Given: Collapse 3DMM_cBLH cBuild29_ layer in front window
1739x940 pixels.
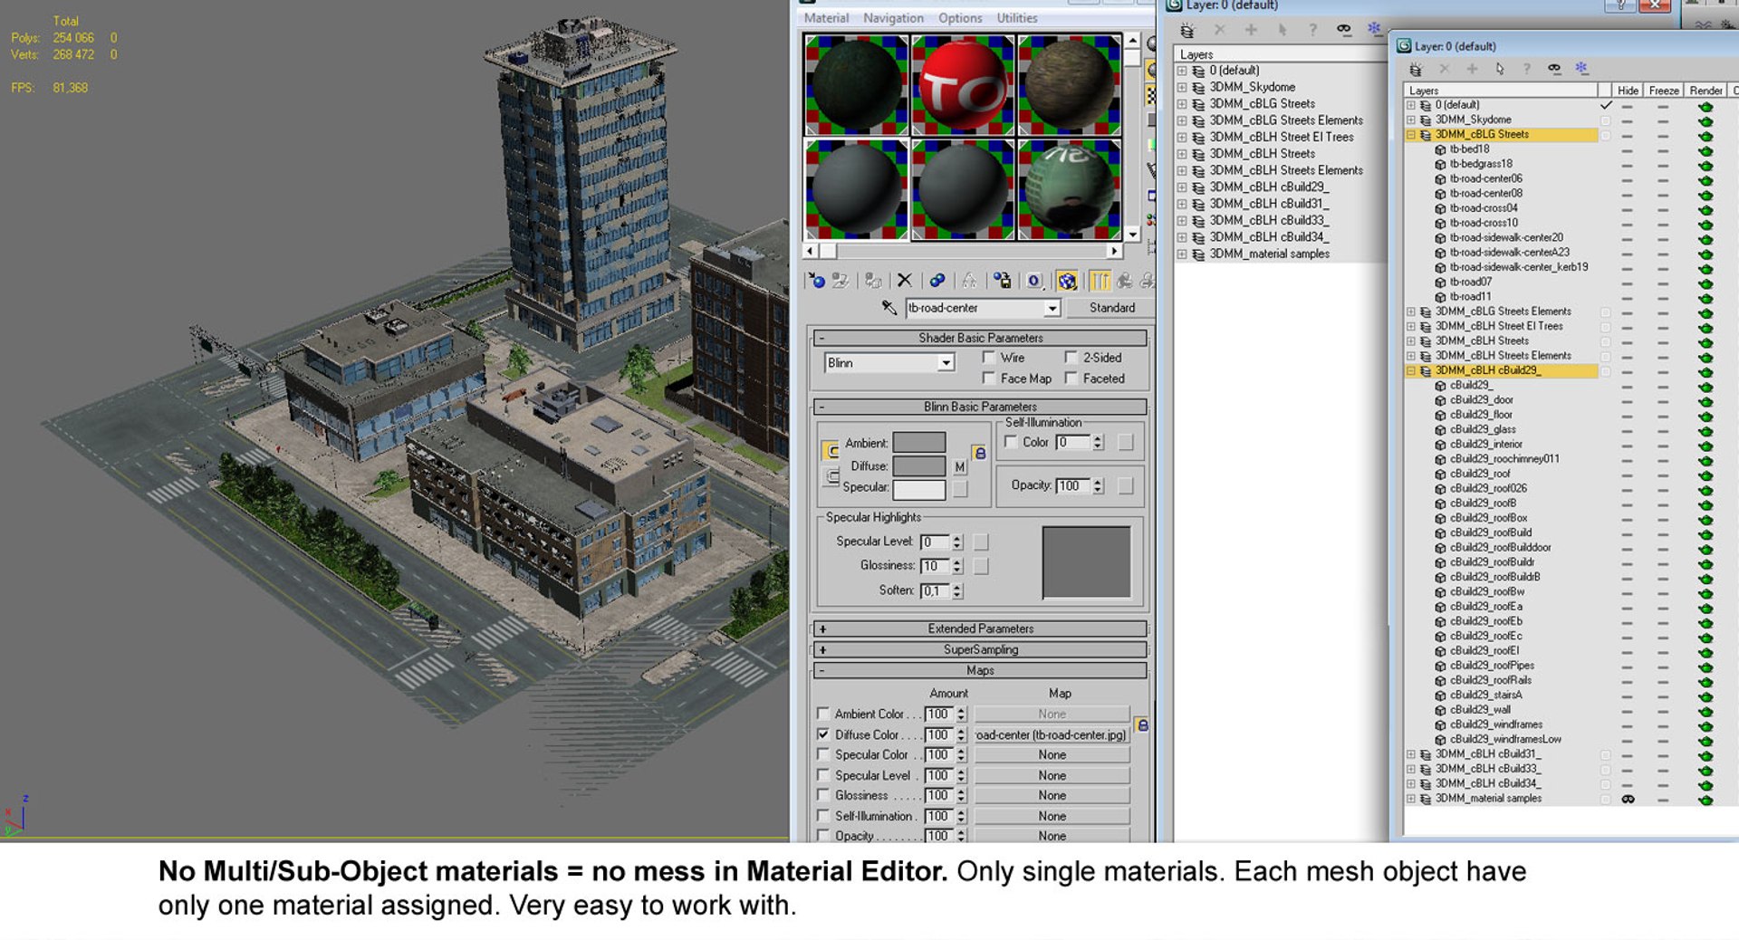Looking at the screenshot, I should pos(1411,371).
